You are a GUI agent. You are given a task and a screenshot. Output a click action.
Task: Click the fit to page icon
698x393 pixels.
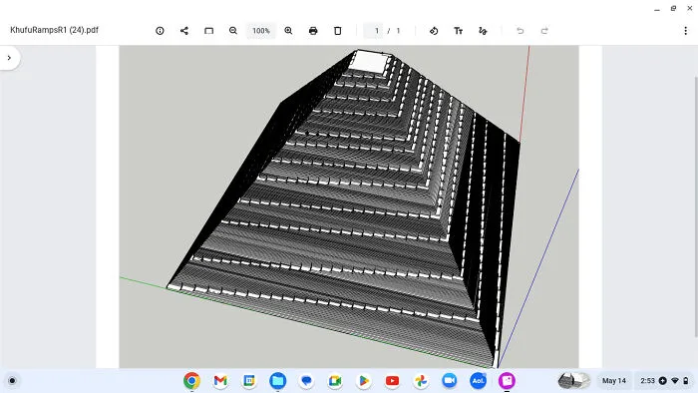pyautogui.click(x=208, y=31)
